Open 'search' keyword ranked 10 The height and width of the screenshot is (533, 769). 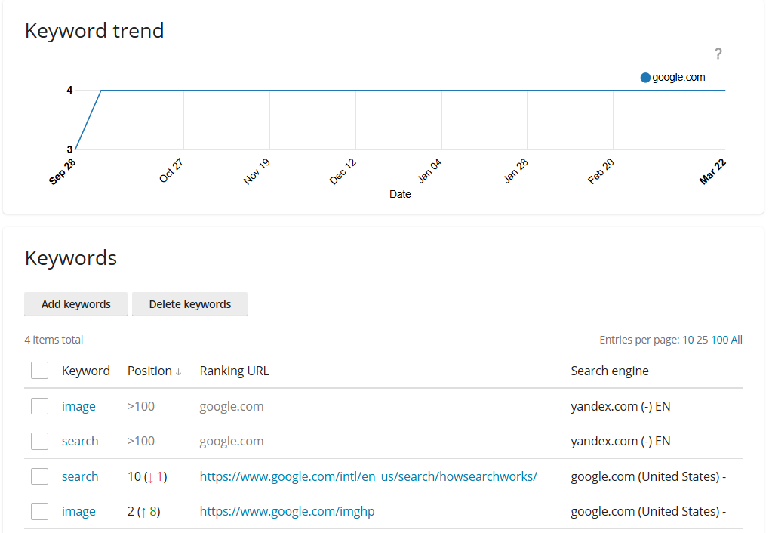[80, 476]
